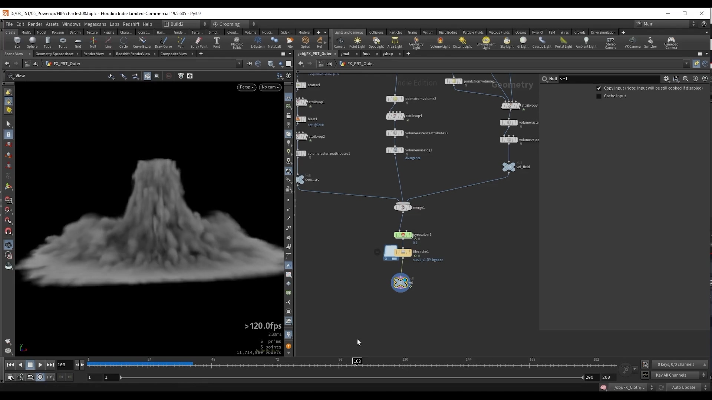The height and width of the screenshot is (400, 712).
Task: Toggle Cache Input checkbox in properties
Action: pyautogui.click(x=599, y=96)
